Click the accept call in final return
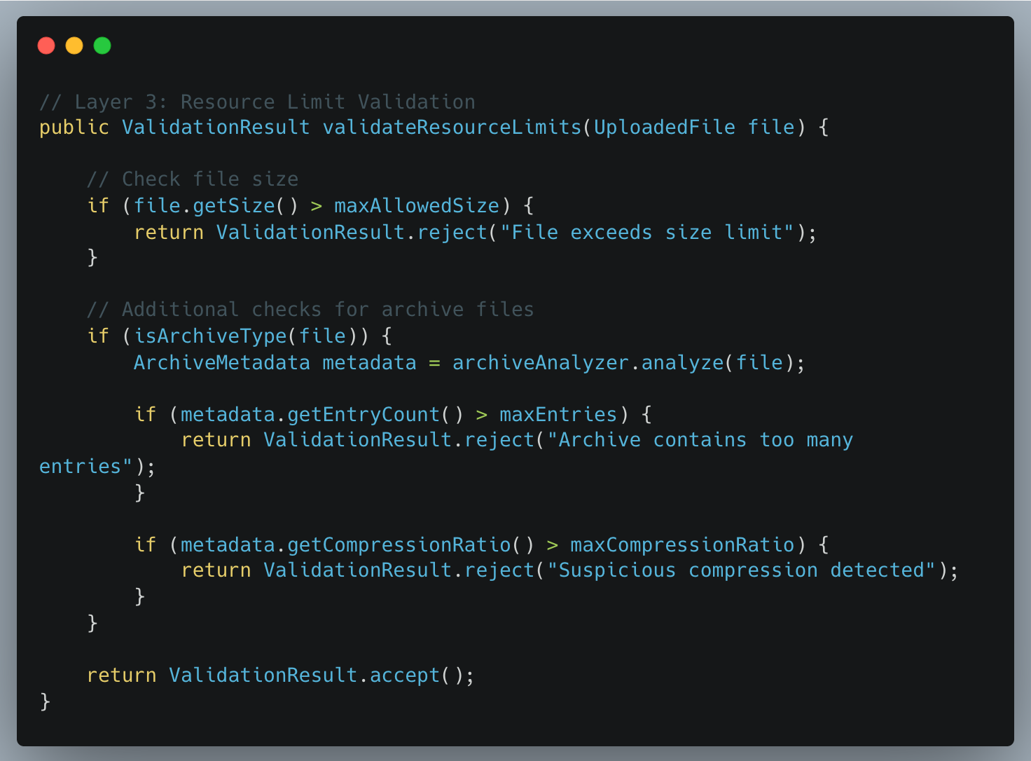1031x761 pixels. coord(404,676)
